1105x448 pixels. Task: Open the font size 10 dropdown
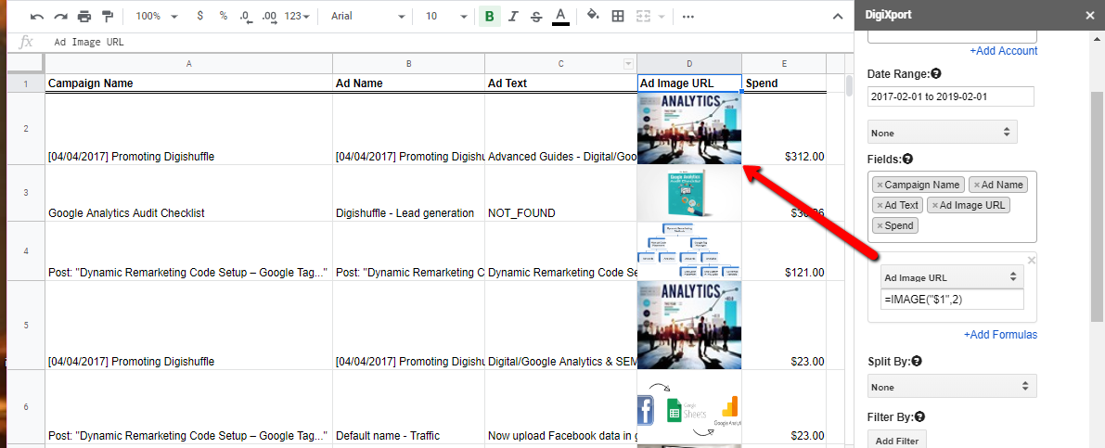click(x=446, y=16)
